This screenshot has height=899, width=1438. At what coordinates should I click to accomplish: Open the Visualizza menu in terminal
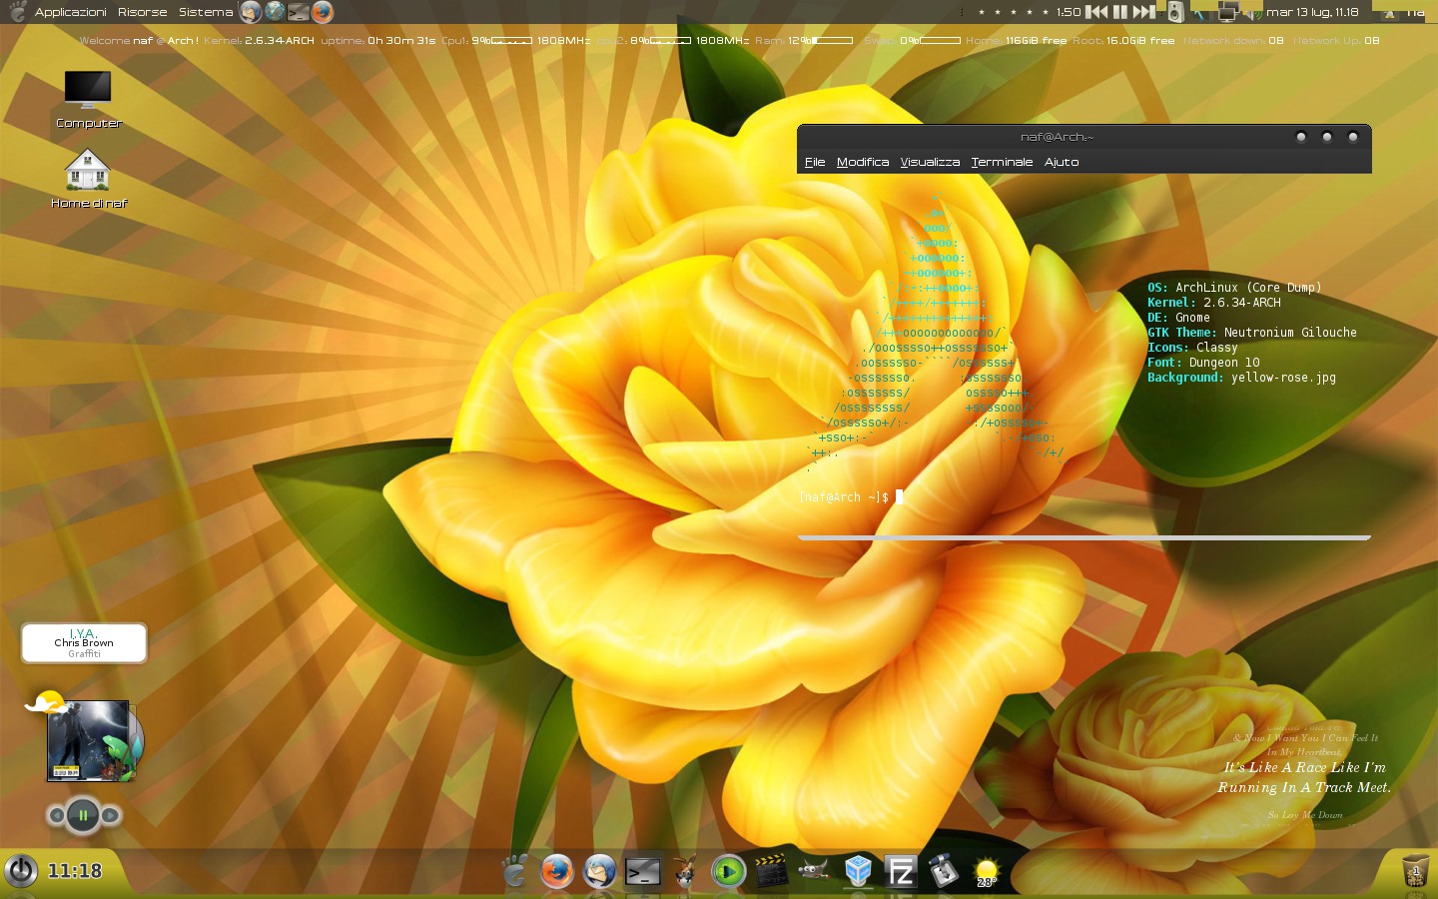pyautogui.click(x=930, y=162)
